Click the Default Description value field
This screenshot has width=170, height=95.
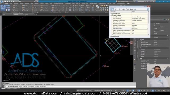click(139, 29)
